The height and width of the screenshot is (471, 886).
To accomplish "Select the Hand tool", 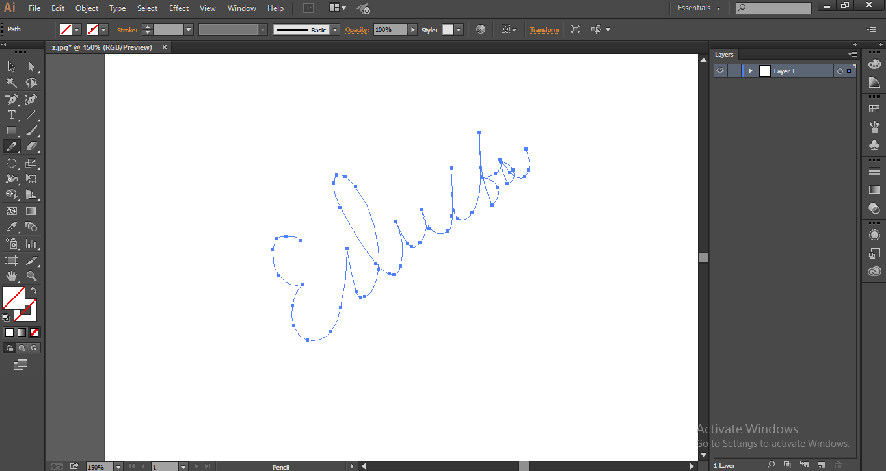I will (12, 276).
